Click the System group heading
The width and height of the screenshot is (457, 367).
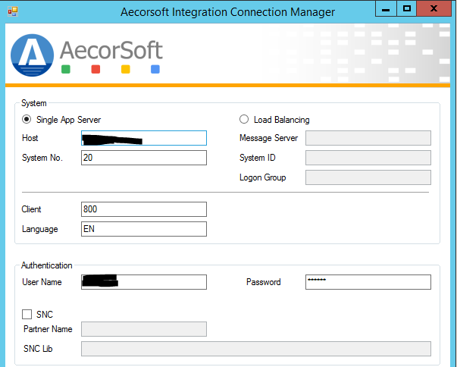(34, 103)
